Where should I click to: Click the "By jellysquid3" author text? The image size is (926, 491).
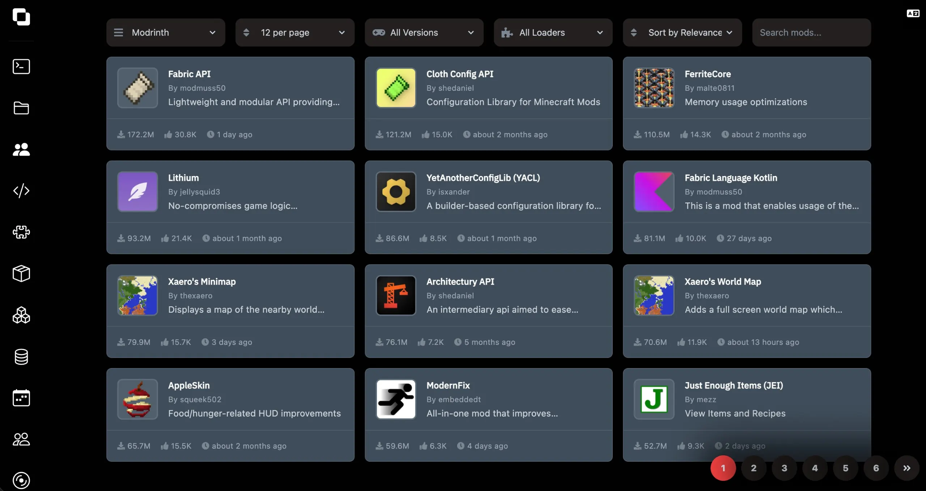point(194,192)
